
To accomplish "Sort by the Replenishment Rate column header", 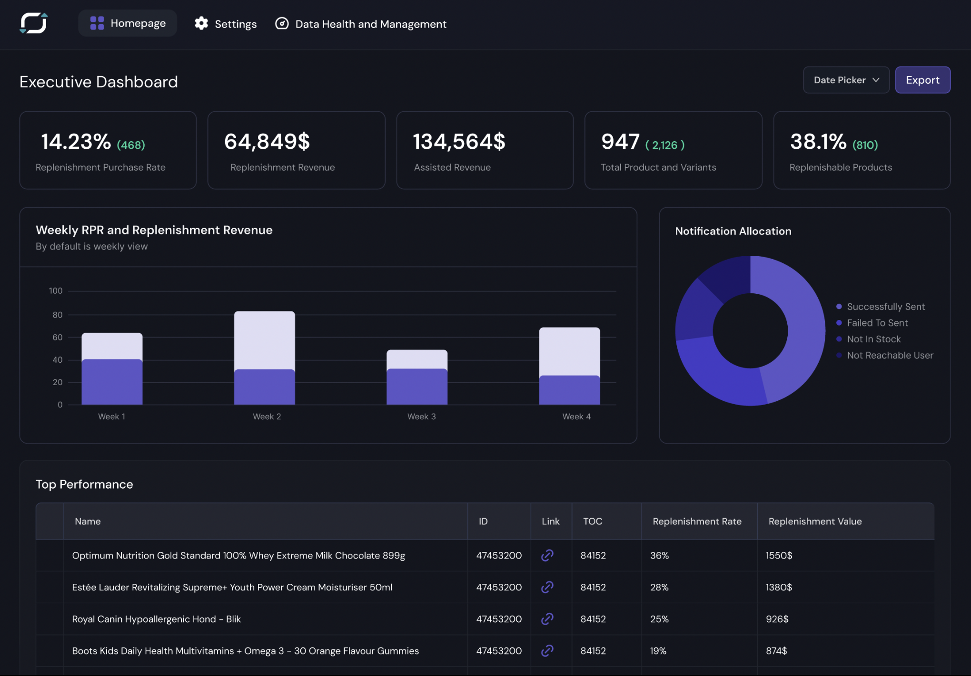I will [x=697, y=521].
